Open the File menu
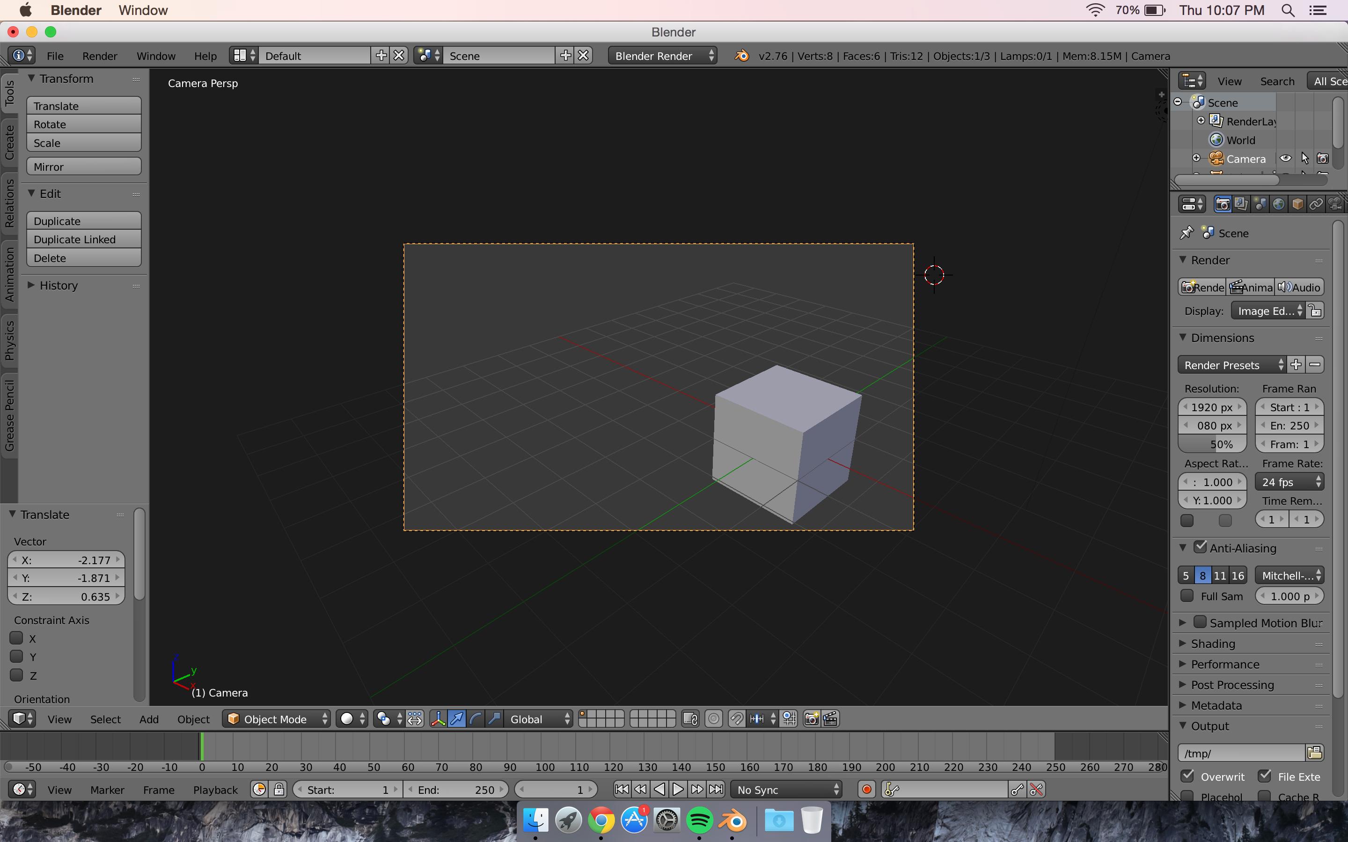 55,56
